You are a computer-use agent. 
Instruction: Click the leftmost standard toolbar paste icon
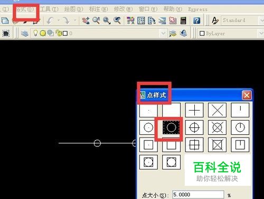tap(5, 21)
